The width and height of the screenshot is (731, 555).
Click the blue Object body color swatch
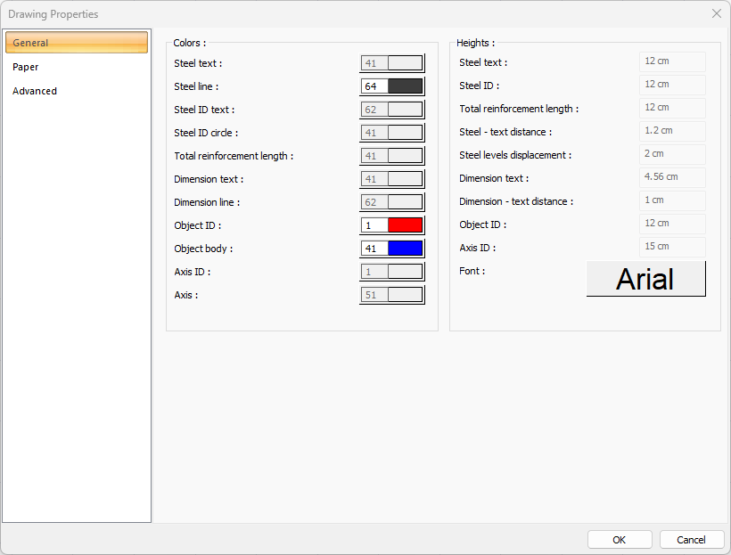coord(405,249)
